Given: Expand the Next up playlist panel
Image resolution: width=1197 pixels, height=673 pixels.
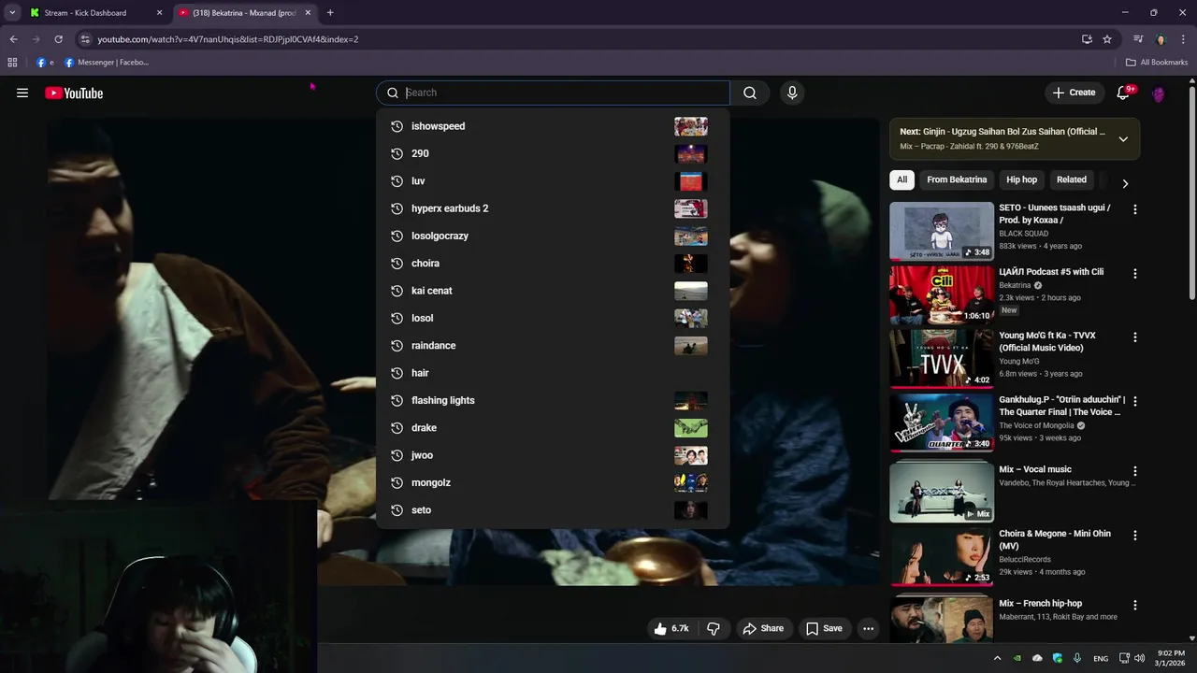Looking at the screenshot, I should pos(1123,139).
